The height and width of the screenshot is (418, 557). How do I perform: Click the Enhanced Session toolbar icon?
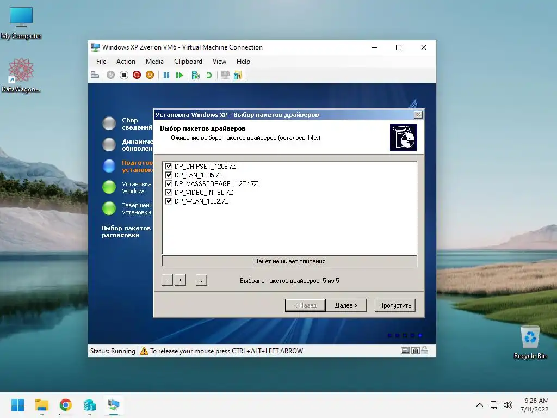coord(225,75)
